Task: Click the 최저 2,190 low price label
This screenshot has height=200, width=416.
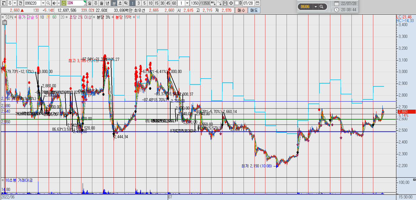Action: click(x=256, y=166)
